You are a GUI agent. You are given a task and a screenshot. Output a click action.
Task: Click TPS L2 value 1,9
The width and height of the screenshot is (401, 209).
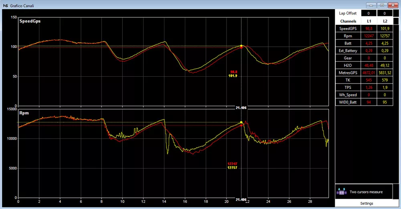tap(385, 88)
